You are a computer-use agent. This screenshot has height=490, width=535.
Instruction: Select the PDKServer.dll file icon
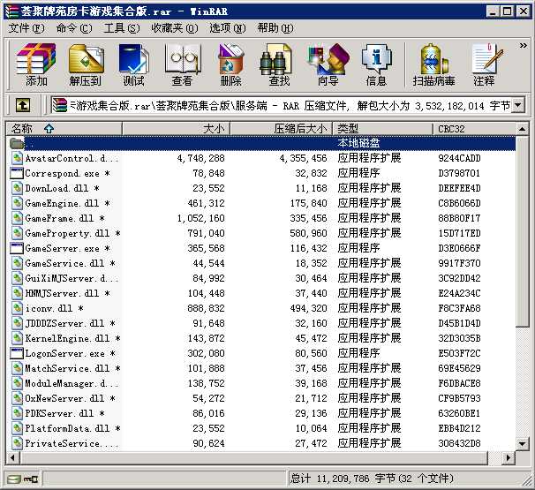click(x=17, y=413)
